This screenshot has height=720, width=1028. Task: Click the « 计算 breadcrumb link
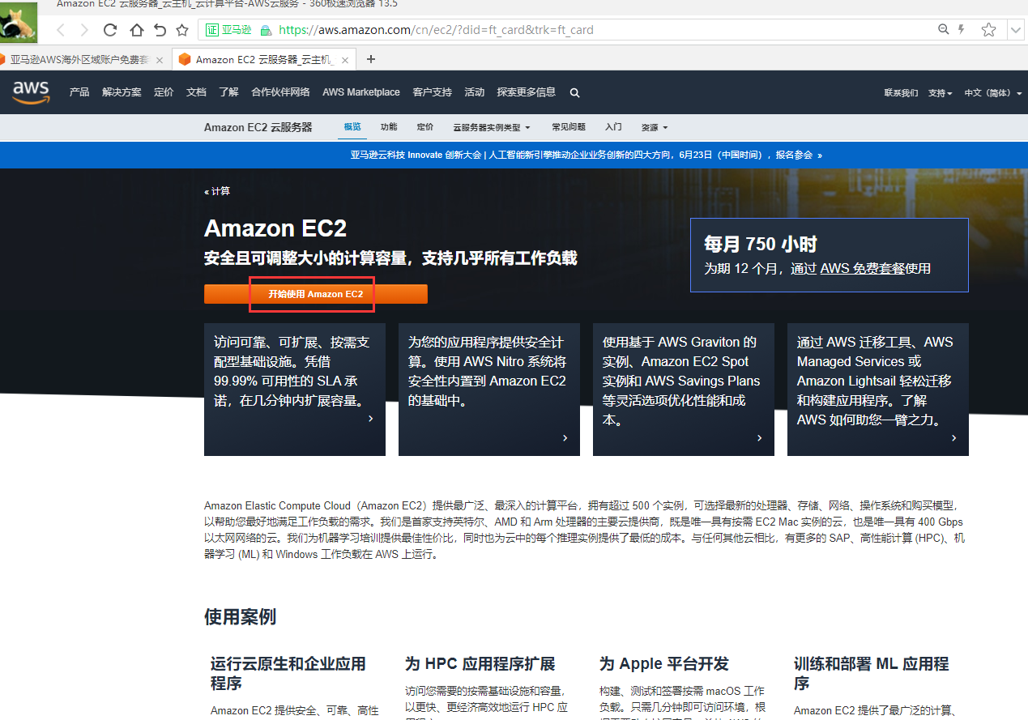coord(217,191)
